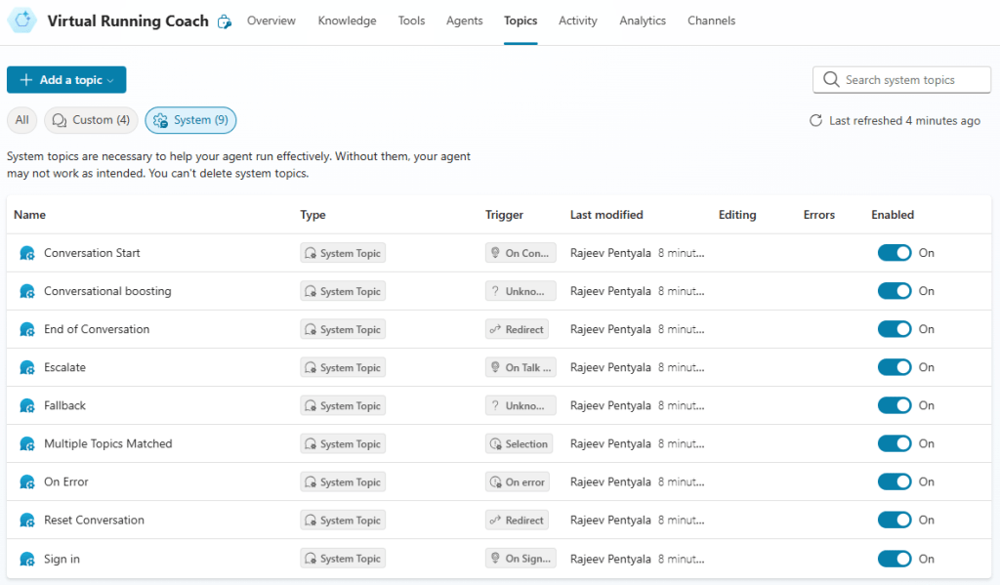Viewport: 1000px width, 585px height.
Task: Disable the Conversation Start topic toggle
Action: 894,253
